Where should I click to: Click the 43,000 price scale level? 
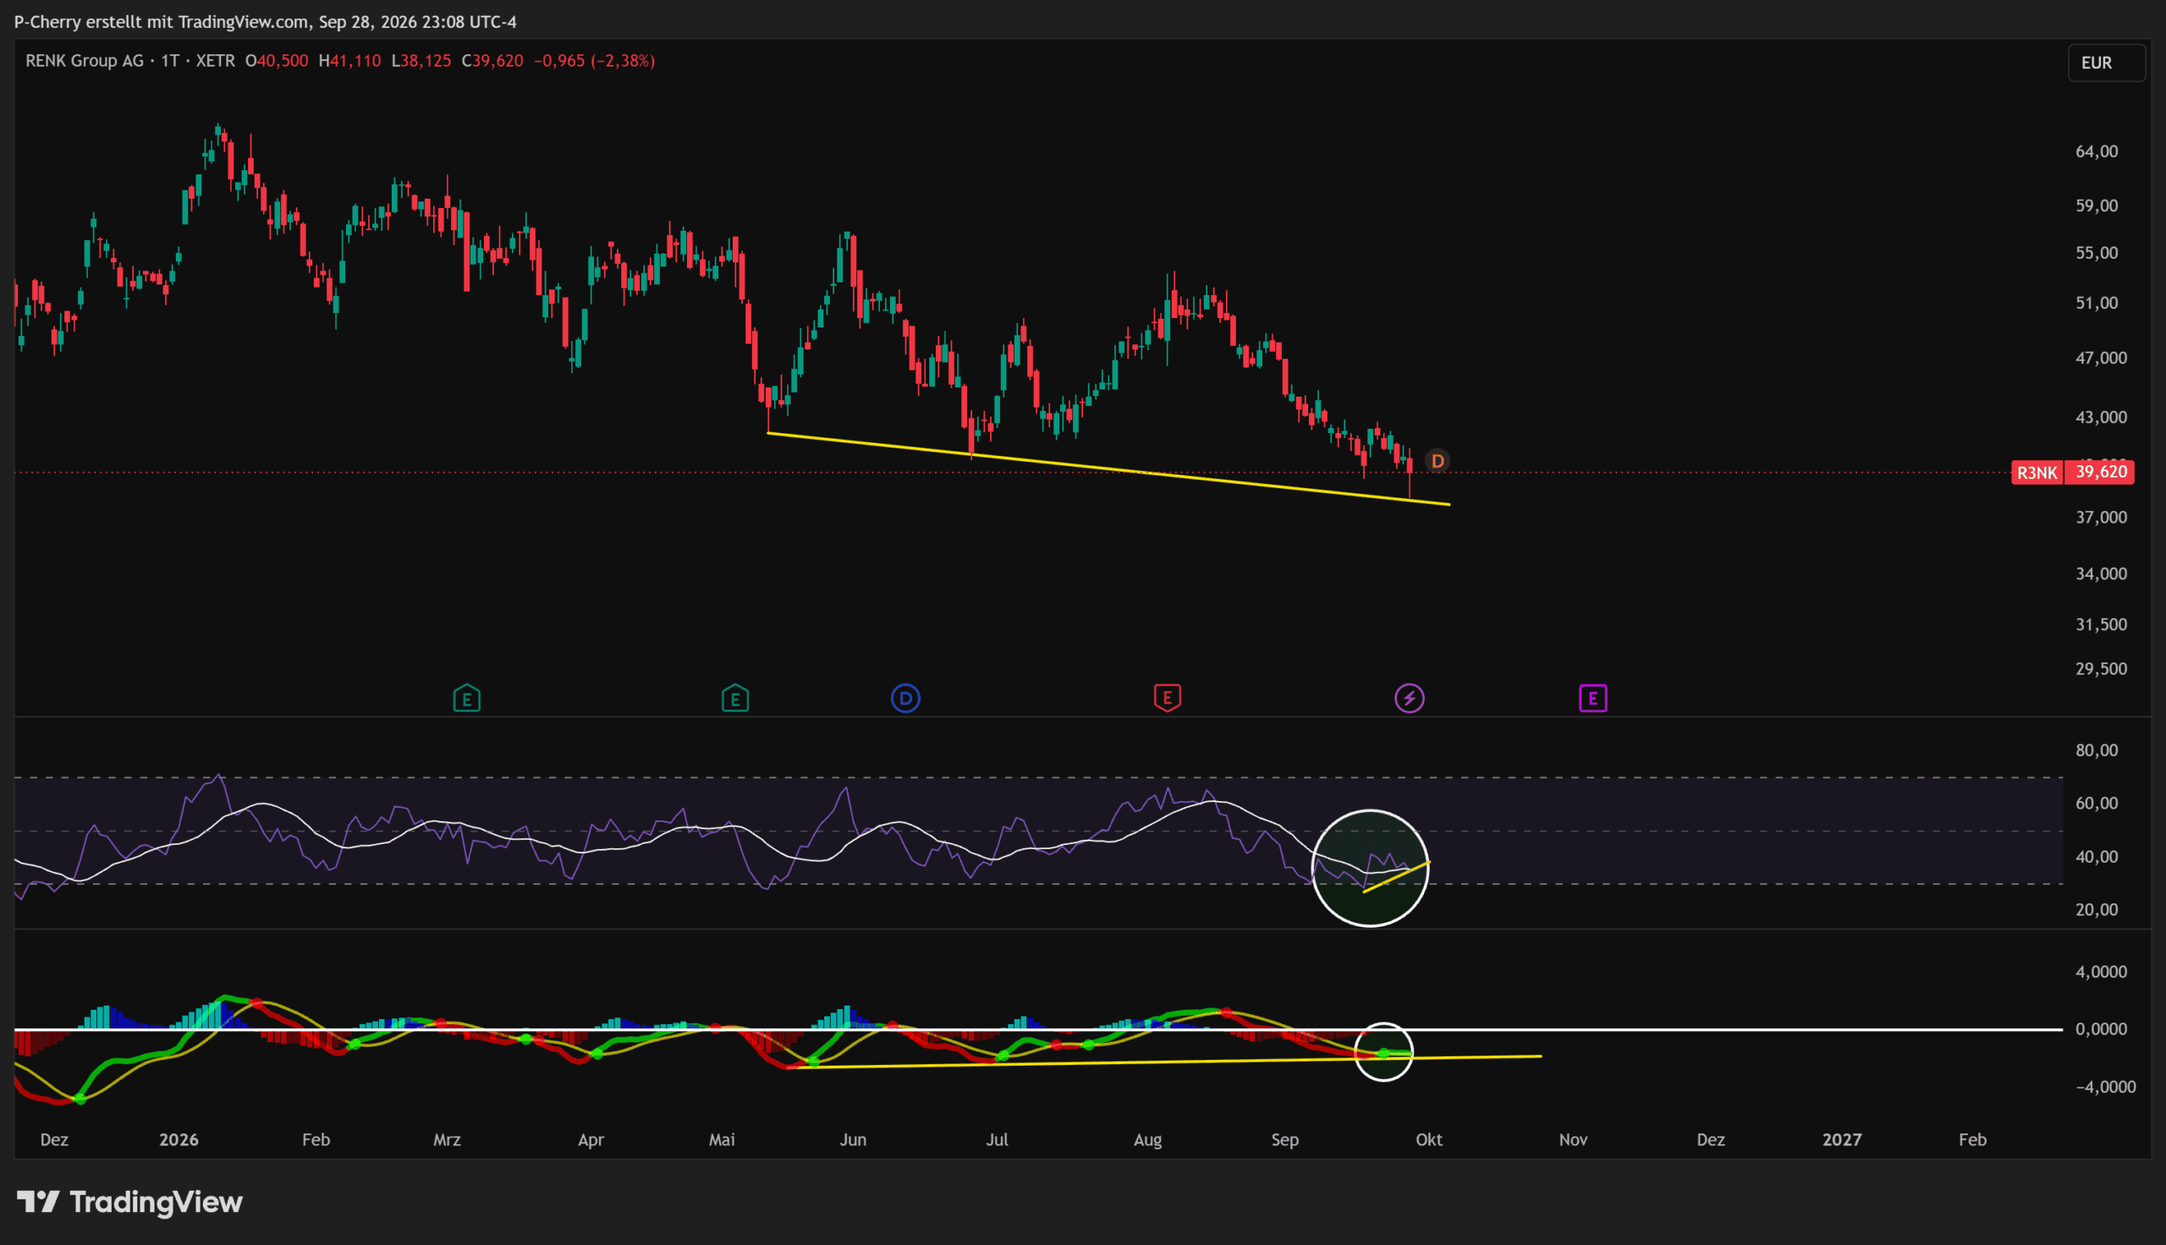point(2101,417)
